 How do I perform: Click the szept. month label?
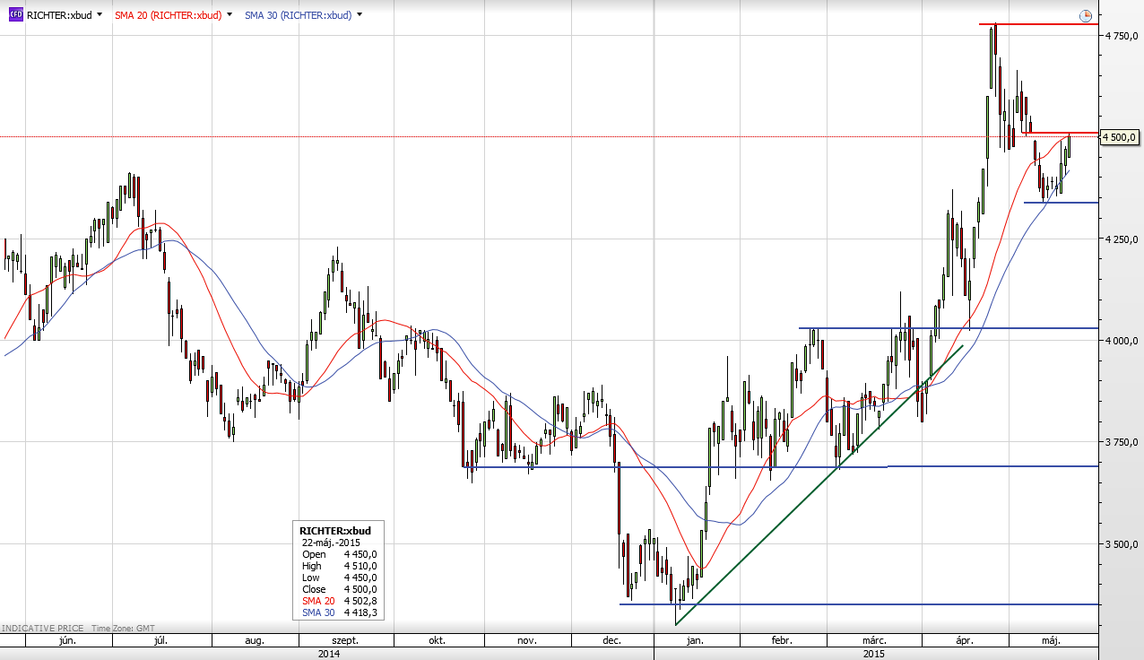345,641
